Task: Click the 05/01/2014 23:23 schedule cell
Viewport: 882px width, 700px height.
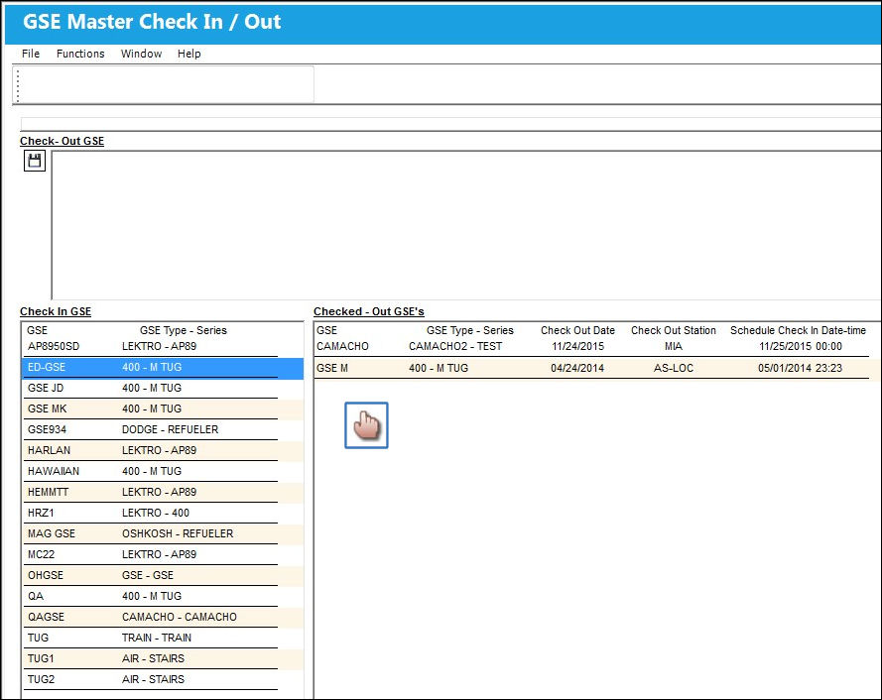Action: point(800,368)
